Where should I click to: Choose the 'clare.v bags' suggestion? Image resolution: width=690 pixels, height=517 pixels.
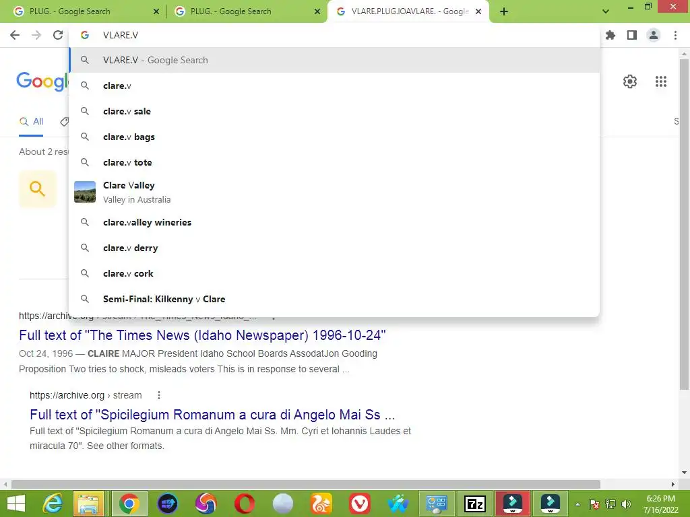coord(334,137)
